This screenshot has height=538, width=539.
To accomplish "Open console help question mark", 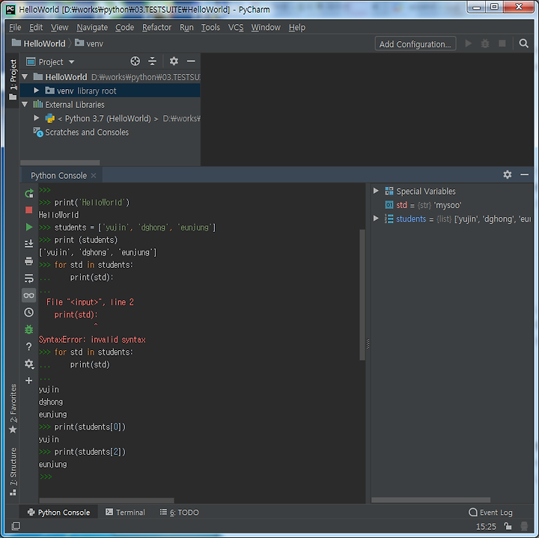I will pyautogui.click(x=29, y=346).
